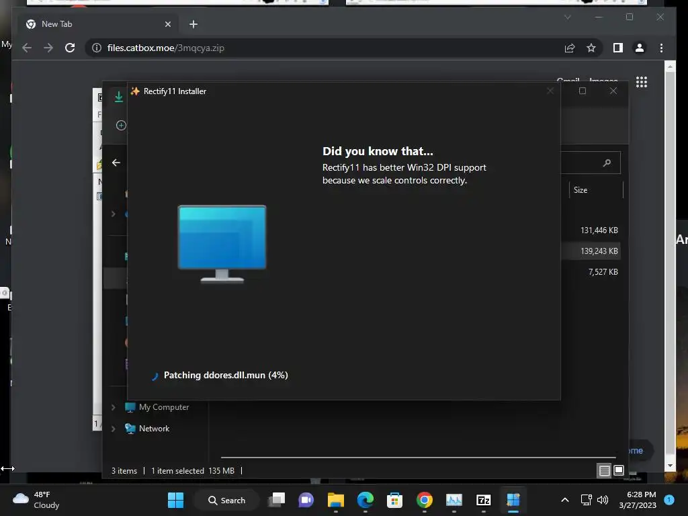Click the taskbar Search box
688x516 pixels.
(227, 500)
